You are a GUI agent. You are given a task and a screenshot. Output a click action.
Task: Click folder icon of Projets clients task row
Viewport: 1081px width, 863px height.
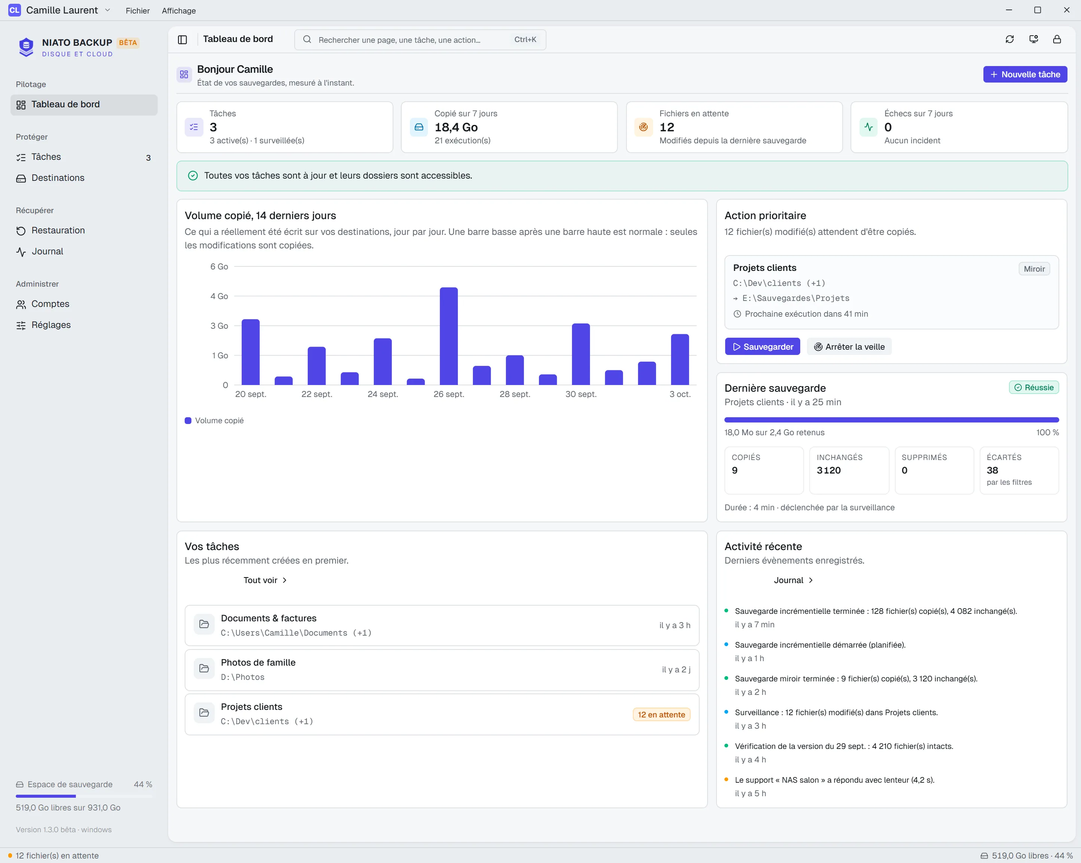pyautogui.click(x=204, y=713)
